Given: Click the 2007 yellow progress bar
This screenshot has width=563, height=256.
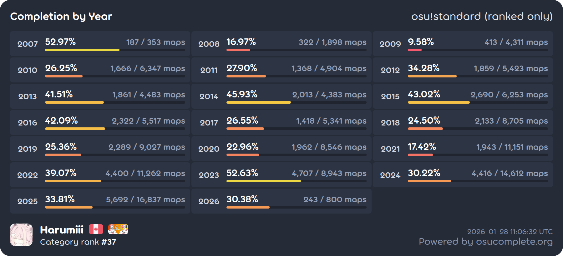Looking at the screenshot, I should click(x=82, y=50).
